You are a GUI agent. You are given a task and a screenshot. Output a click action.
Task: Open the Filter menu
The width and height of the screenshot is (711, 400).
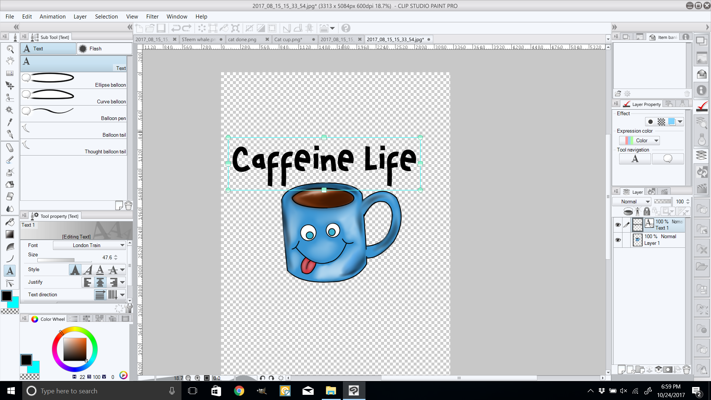click(x=152, y=17)
